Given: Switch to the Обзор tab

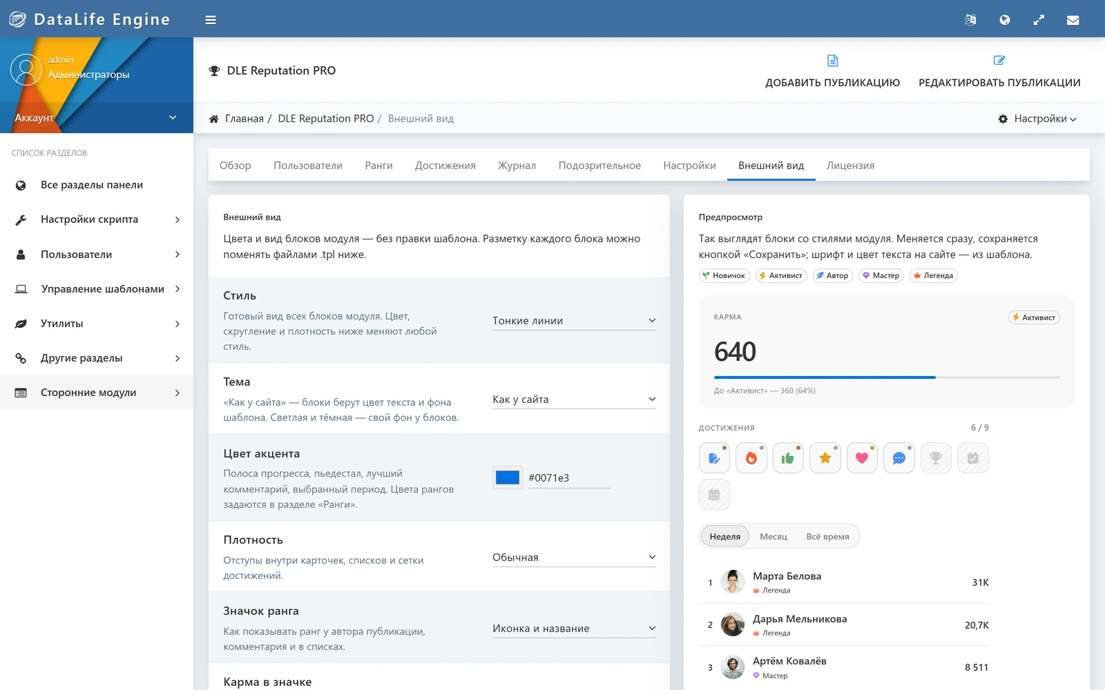Looking at the screenshot, I should tap(236, 166).
